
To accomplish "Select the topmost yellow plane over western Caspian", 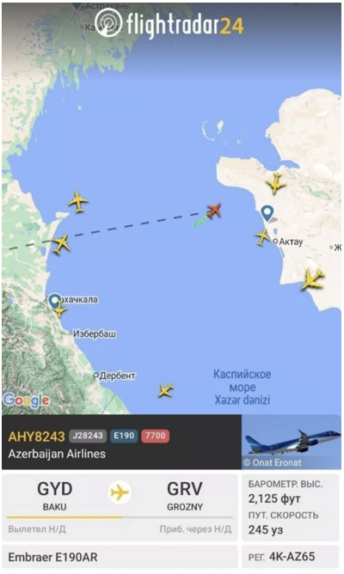I will (78, 201).
